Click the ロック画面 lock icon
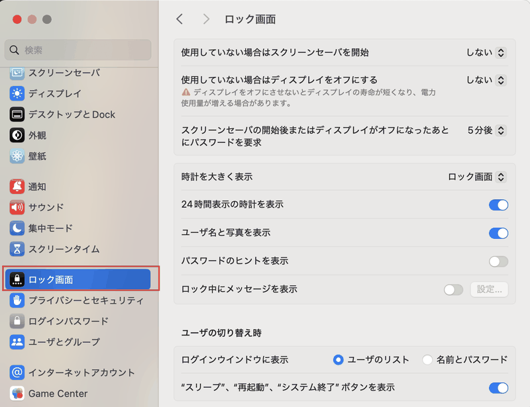Viewport: 530px width, 407px height. coord(17,279)
